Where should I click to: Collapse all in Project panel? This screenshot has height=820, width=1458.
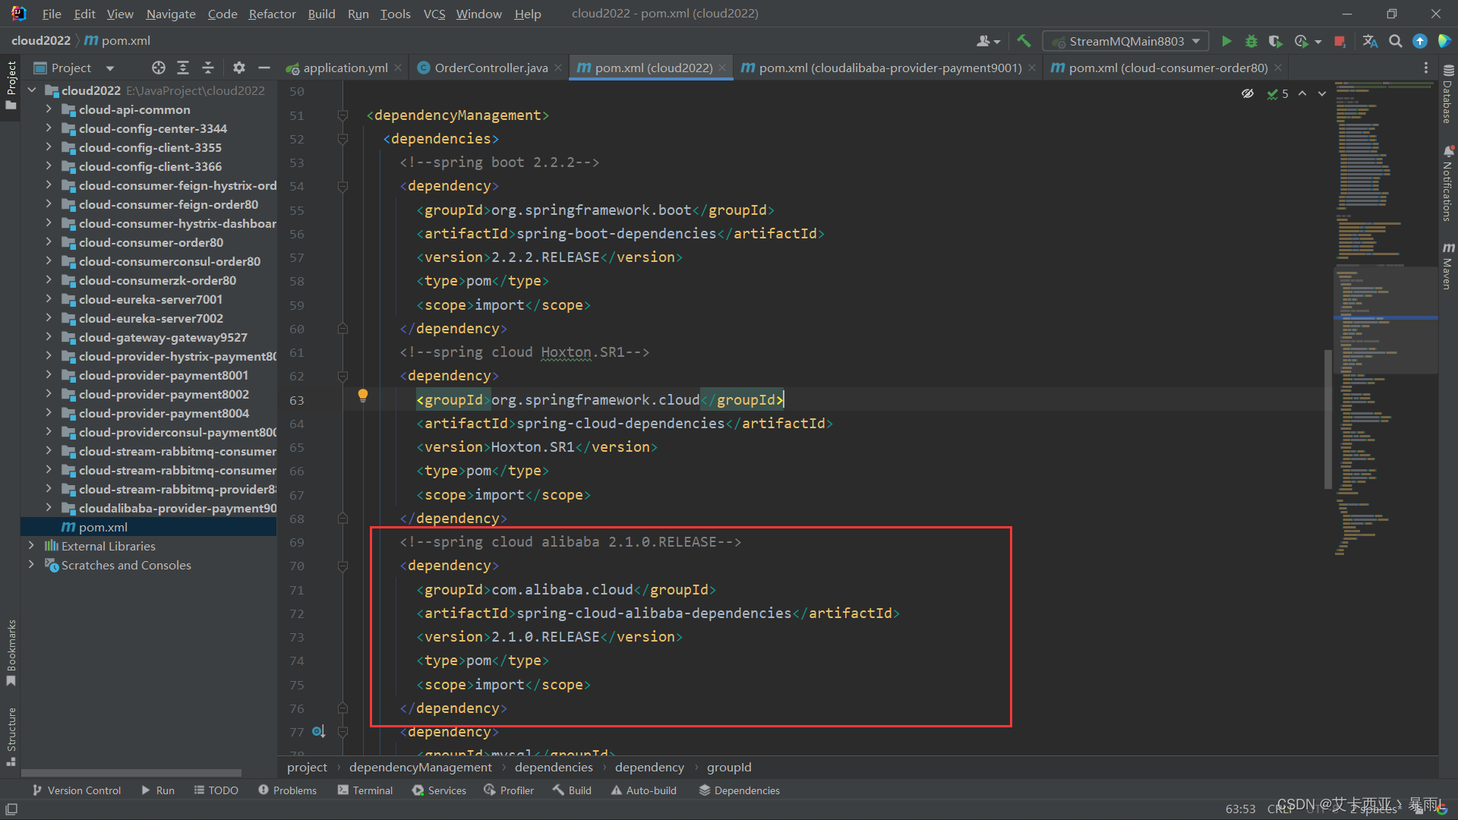(208, 68)
